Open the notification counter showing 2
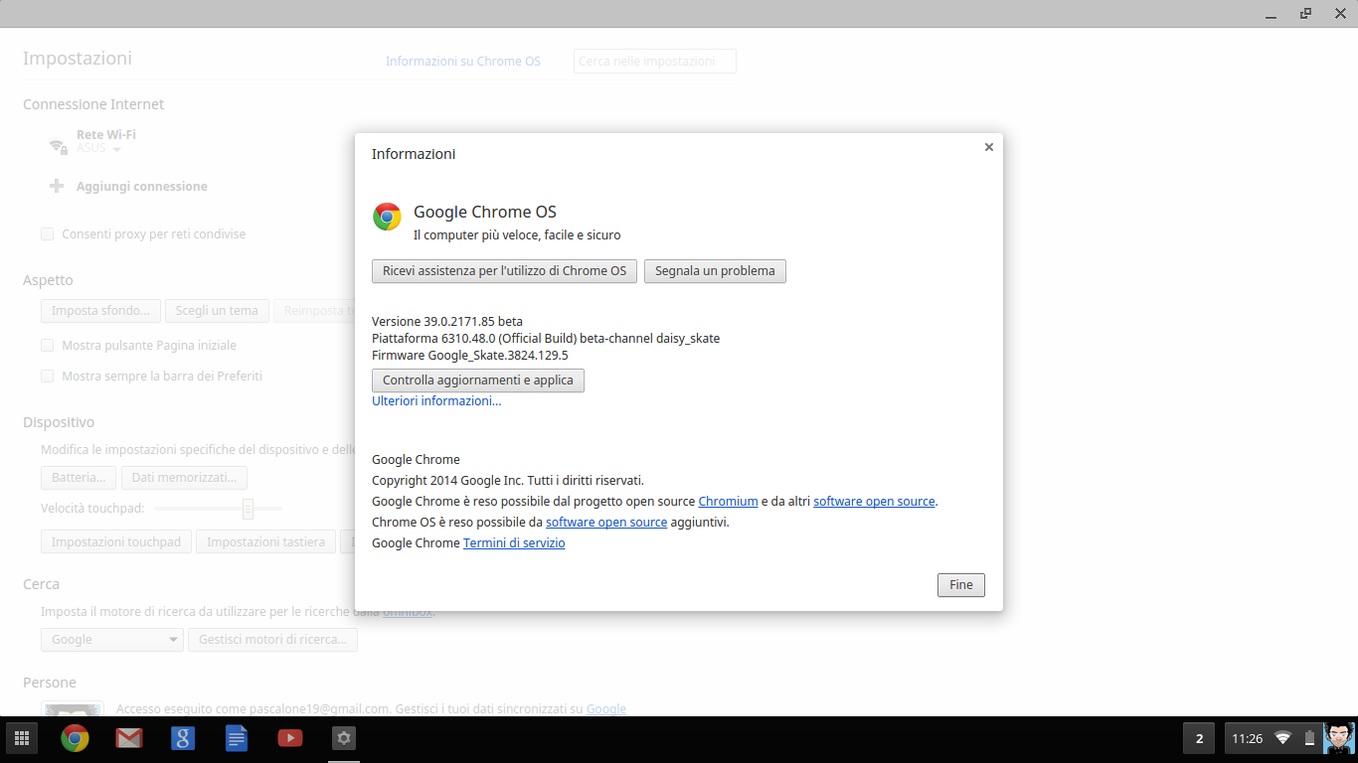1358x763 pixels. click(x=1199, y=738)
